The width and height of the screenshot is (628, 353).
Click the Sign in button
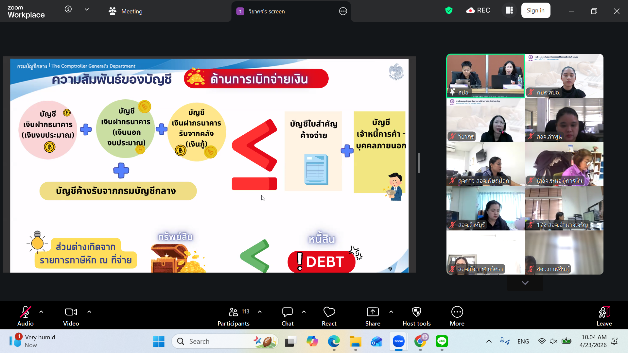[x=535, y=10]
